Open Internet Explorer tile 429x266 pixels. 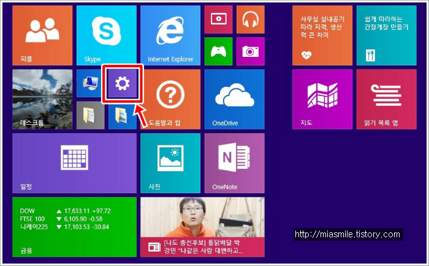(170, 35)
